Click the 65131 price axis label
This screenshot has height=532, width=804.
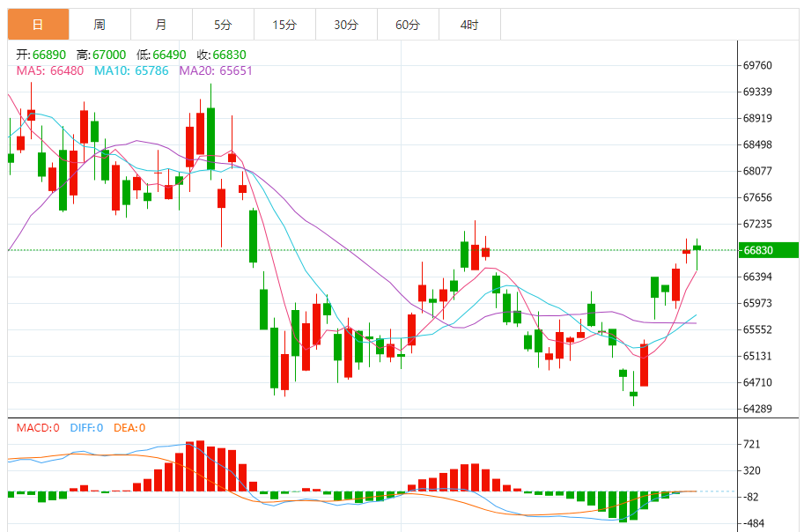[x=757, y=356]
